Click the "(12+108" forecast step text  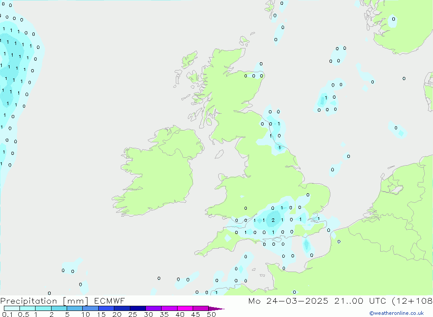pos(412,301)
